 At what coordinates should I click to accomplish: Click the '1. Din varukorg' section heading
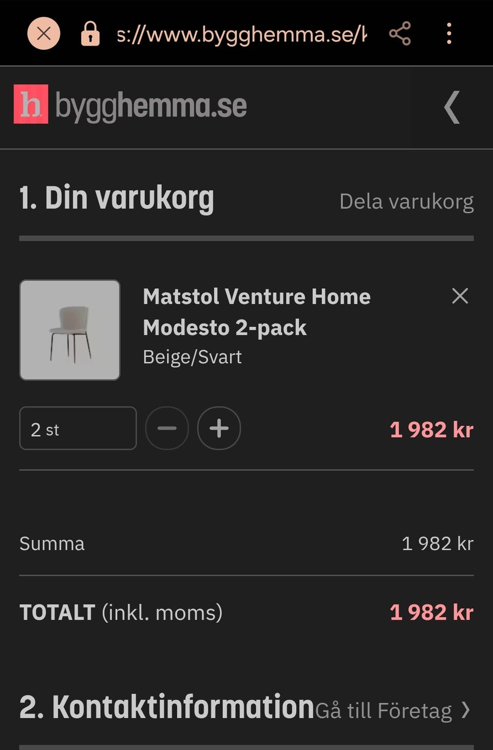[x=117, y=198]
